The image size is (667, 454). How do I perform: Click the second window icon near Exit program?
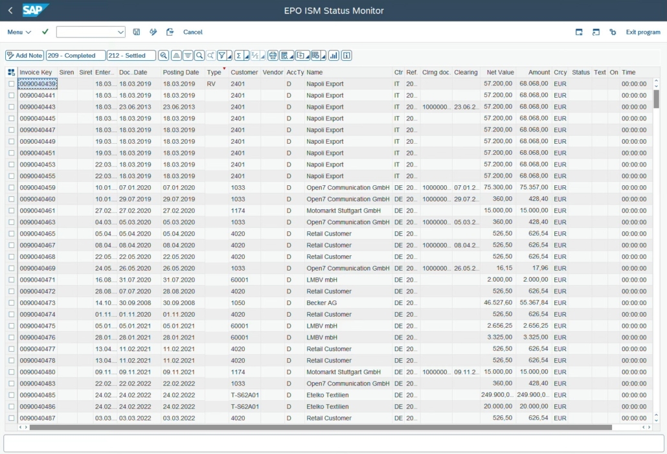[596, 32]
